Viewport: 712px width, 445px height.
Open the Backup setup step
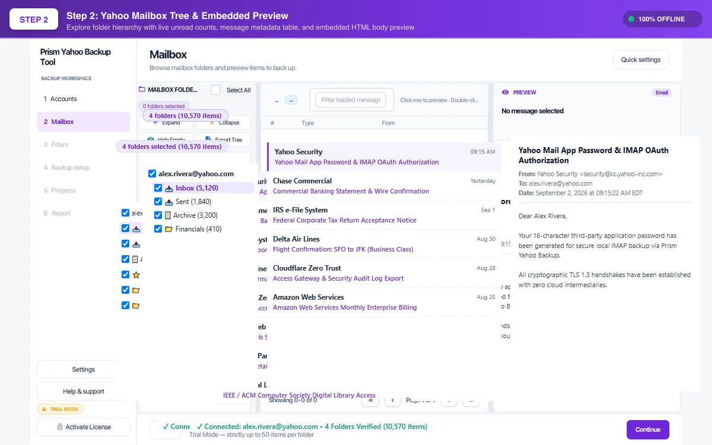pyautogui.click(x=84, y=167)
